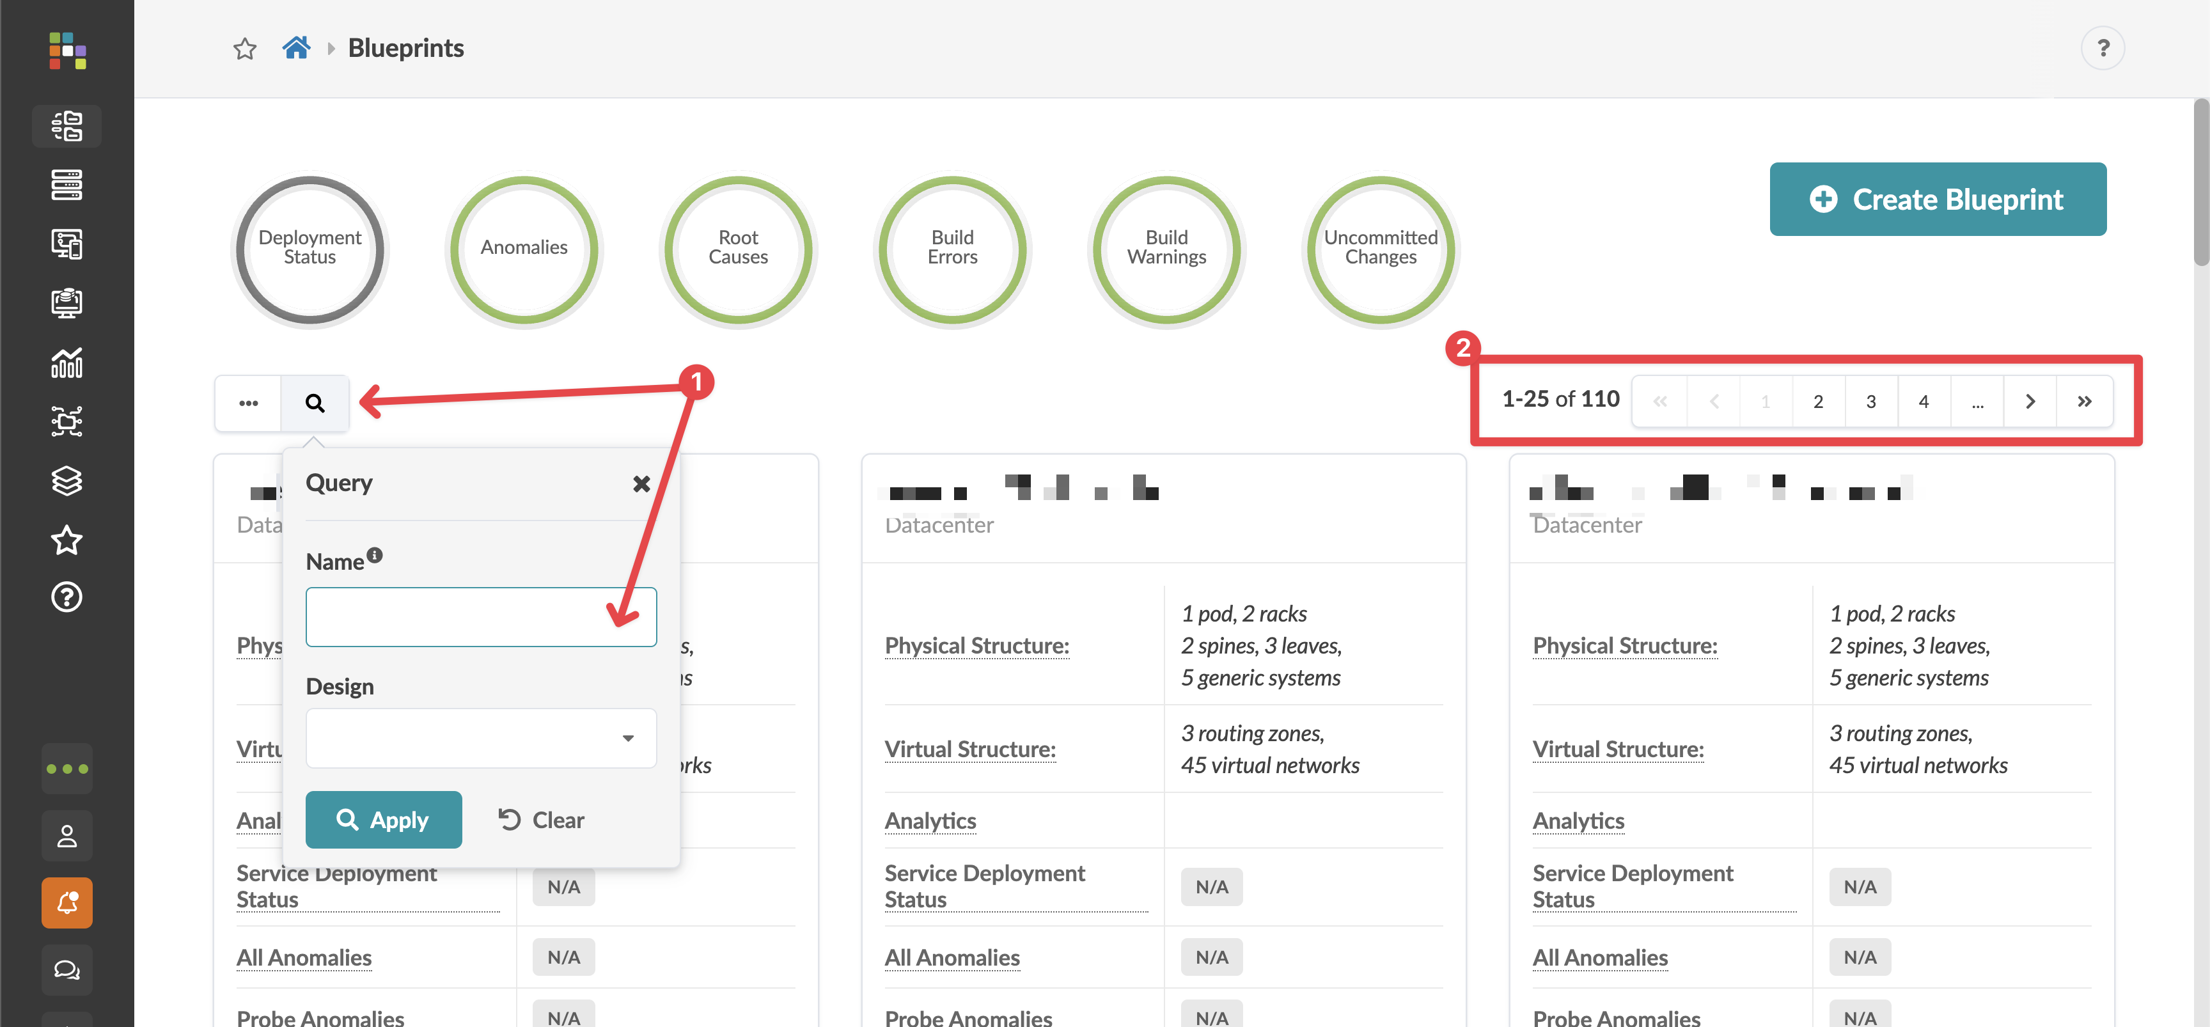
Task: Click the green three-dots sidebar button
Action: pyautogui.click(x=67, y=769)
